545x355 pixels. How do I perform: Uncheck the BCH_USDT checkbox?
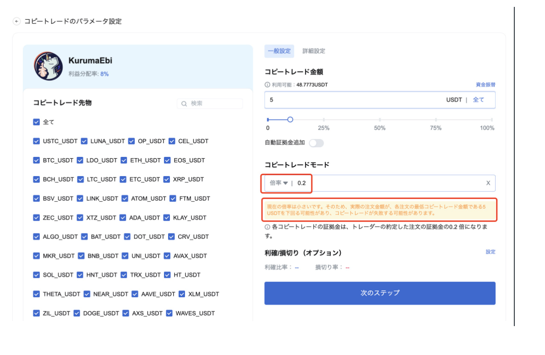[36, 179]
